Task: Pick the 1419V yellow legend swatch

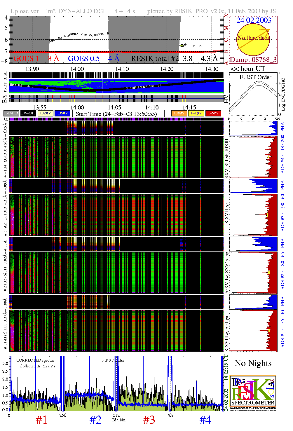Action: (x=196, y=113)
